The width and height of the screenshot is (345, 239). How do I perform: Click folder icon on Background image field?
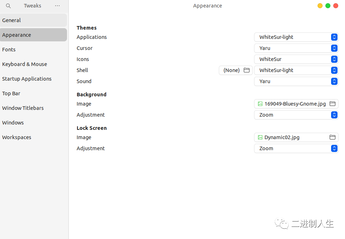point(332,104)
